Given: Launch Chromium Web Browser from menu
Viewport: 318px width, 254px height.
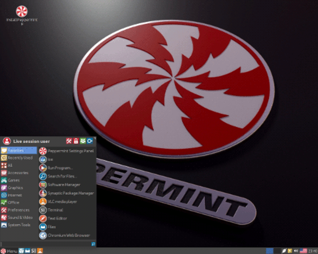Looking at the screenshot, I should coord(67,235).
